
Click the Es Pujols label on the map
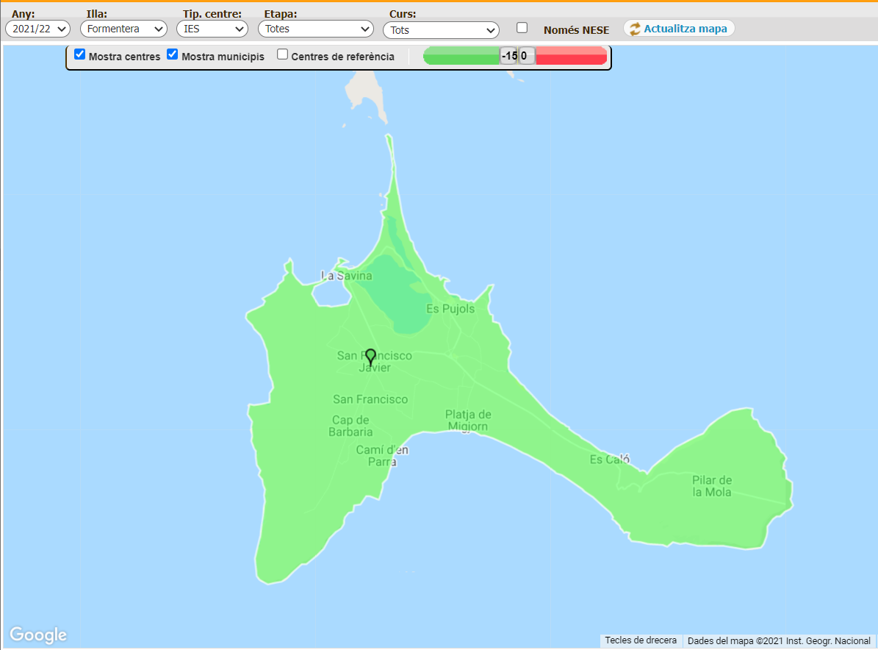tap(450, 309)
